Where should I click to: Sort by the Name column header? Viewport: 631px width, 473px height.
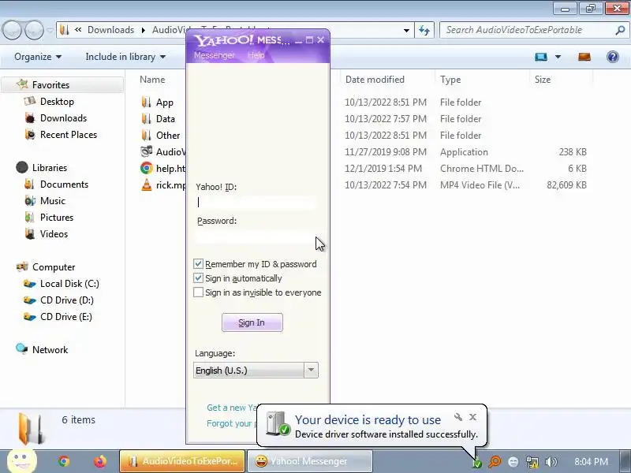(x=152, y=80)
